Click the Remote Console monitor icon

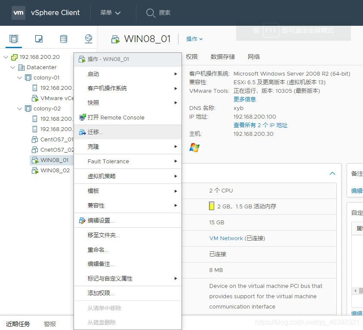click(x=83, y=117)
